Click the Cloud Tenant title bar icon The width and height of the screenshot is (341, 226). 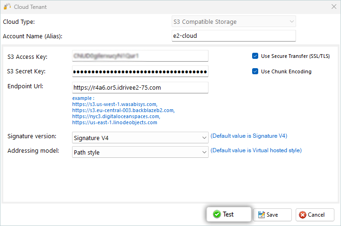[7, 7]
